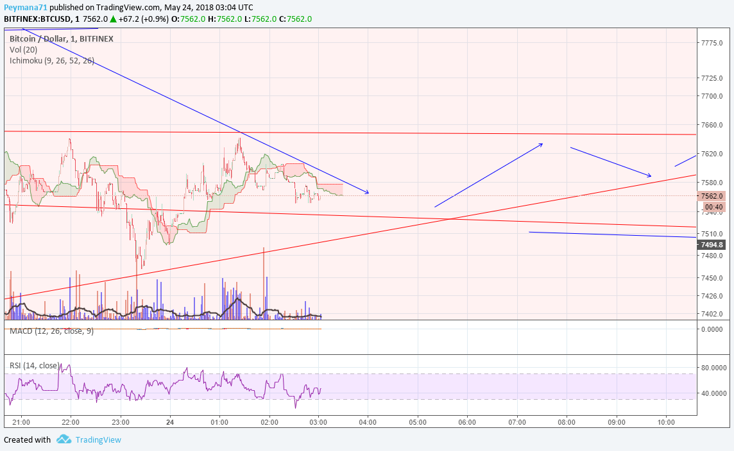This screenshot has width=734, height=451.
Task: Click the TradingView logo icon
Action: click(x=64, y=439)
